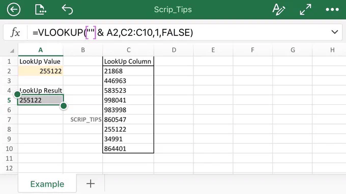Select the LookUp Value cell
The image size is (346, 194).
click(x=41, y=61)
